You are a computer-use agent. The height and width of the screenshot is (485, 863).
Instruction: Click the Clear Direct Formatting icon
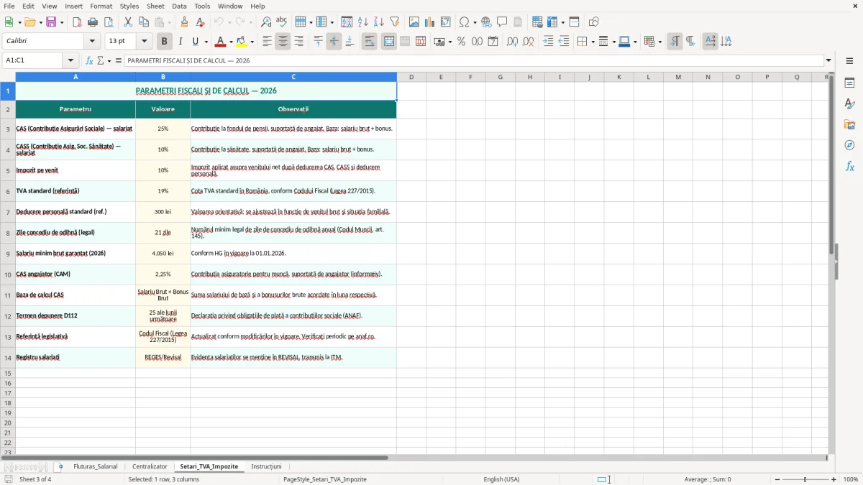(x=200, y=22)
